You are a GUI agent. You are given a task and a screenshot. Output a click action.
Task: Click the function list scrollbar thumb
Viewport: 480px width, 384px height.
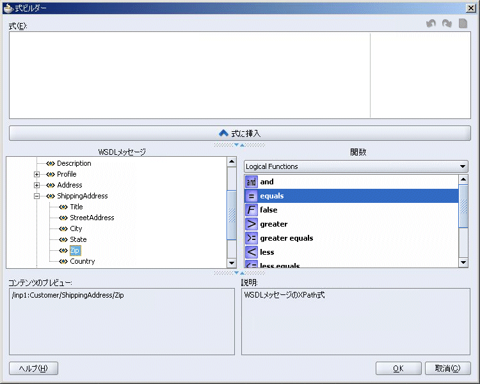[x=463, y=206]
